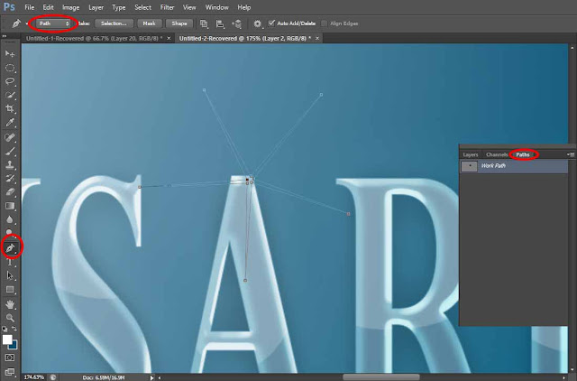Open path arrangement icon in options bar
577x381 pixels.
click(236, 24)
